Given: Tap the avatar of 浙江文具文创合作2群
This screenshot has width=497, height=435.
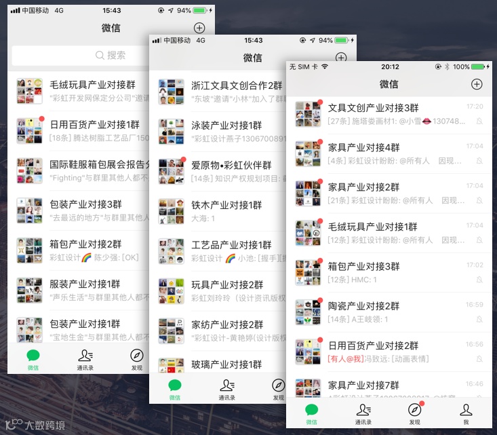Looking at the screenshot, I should [x=171, y=92].
